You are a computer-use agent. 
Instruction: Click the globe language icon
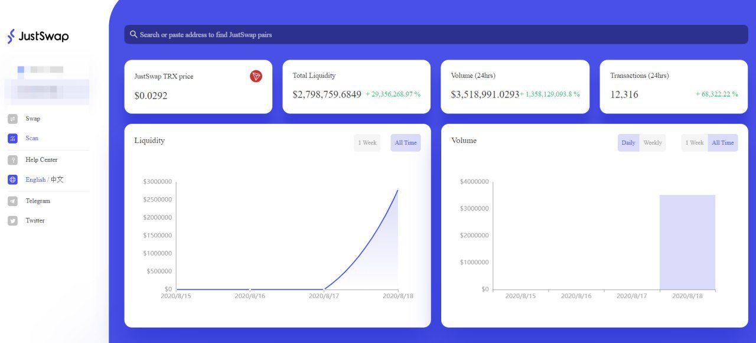13,179
